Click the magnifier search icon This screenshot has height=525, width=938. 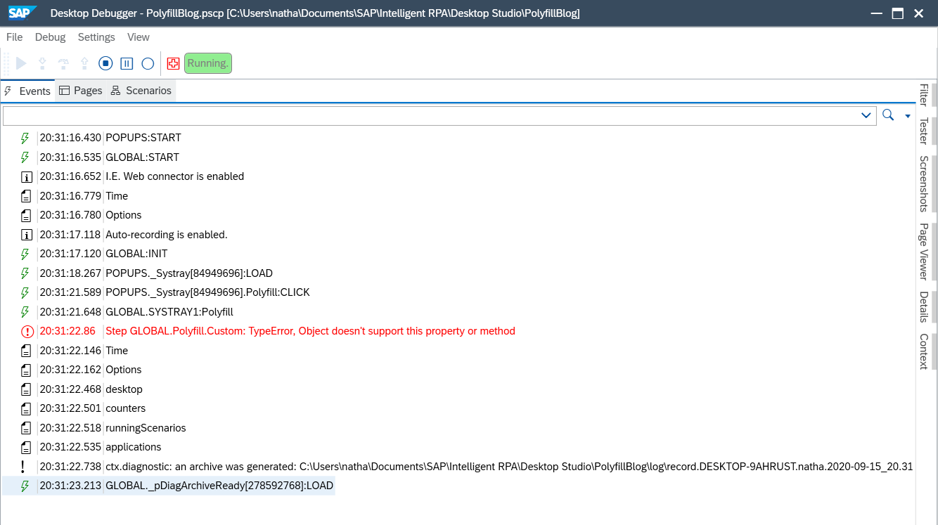click(x=888, y=115)
